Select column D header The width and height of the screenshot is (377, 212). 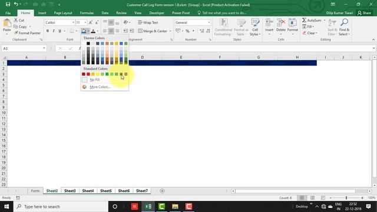click(x=143, y=57)
